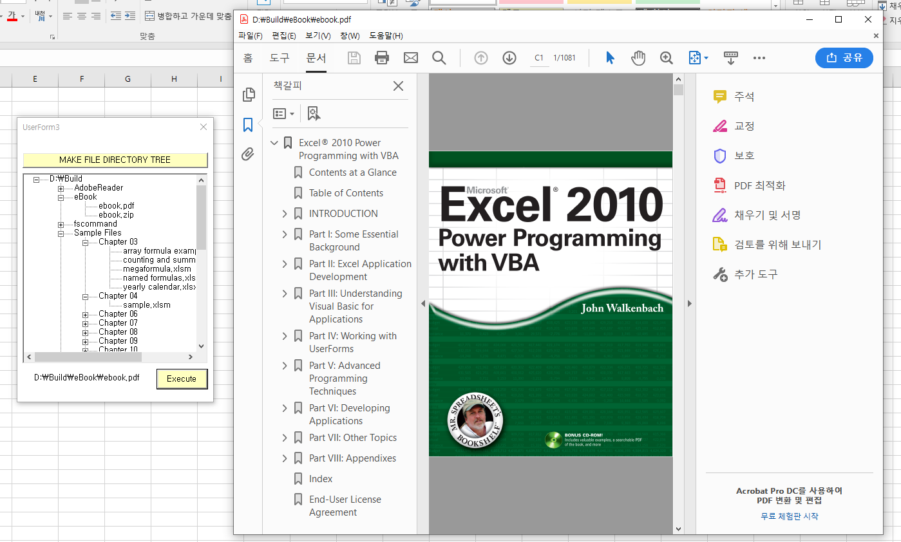
Task: Open the Contents at a Glance bookmark
Action: [352, 173]
